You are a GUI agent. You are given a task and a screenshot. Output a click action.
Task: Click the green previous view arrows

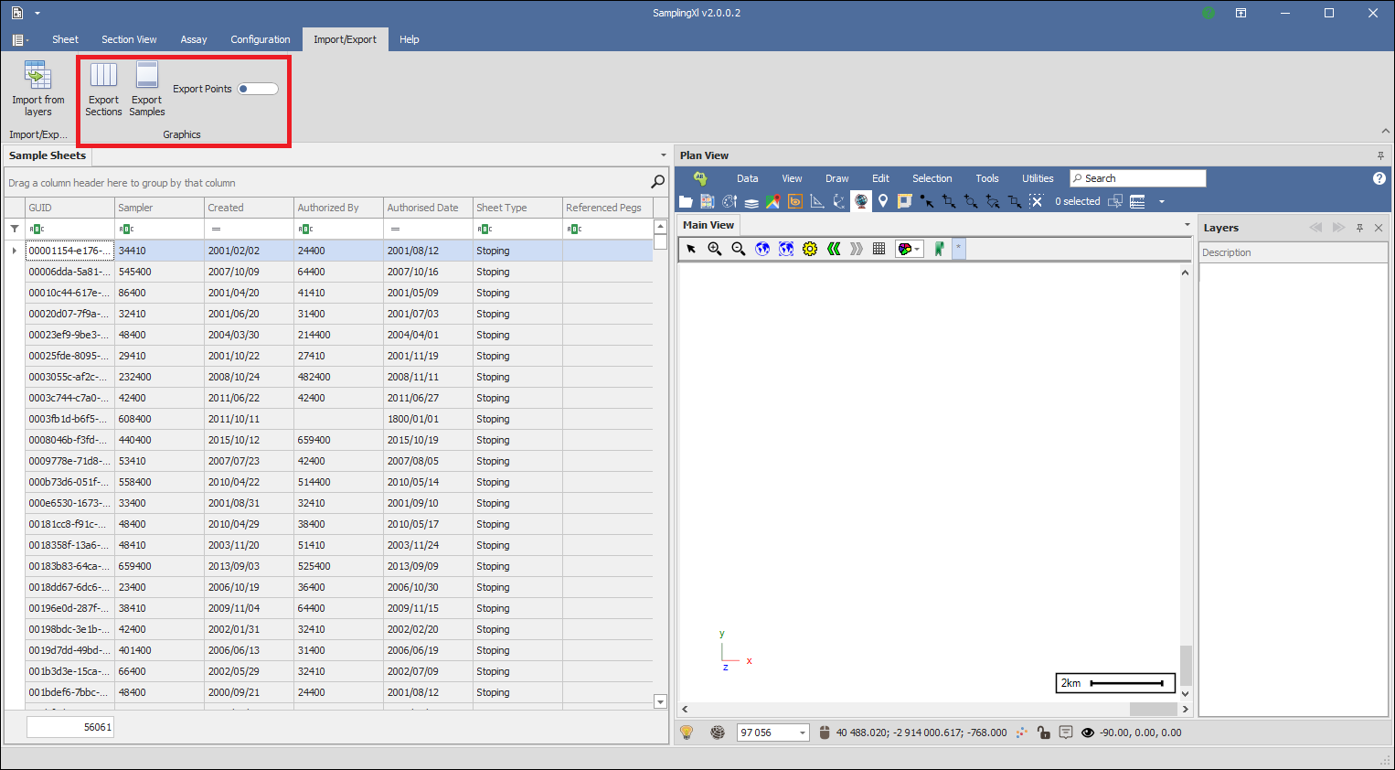pyautogui.click(x=834, y=249)
